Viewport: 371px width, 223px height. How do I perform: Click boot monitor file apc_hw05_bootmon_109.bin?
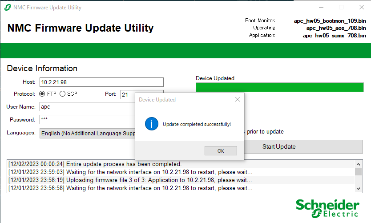(x=330, y=21)
